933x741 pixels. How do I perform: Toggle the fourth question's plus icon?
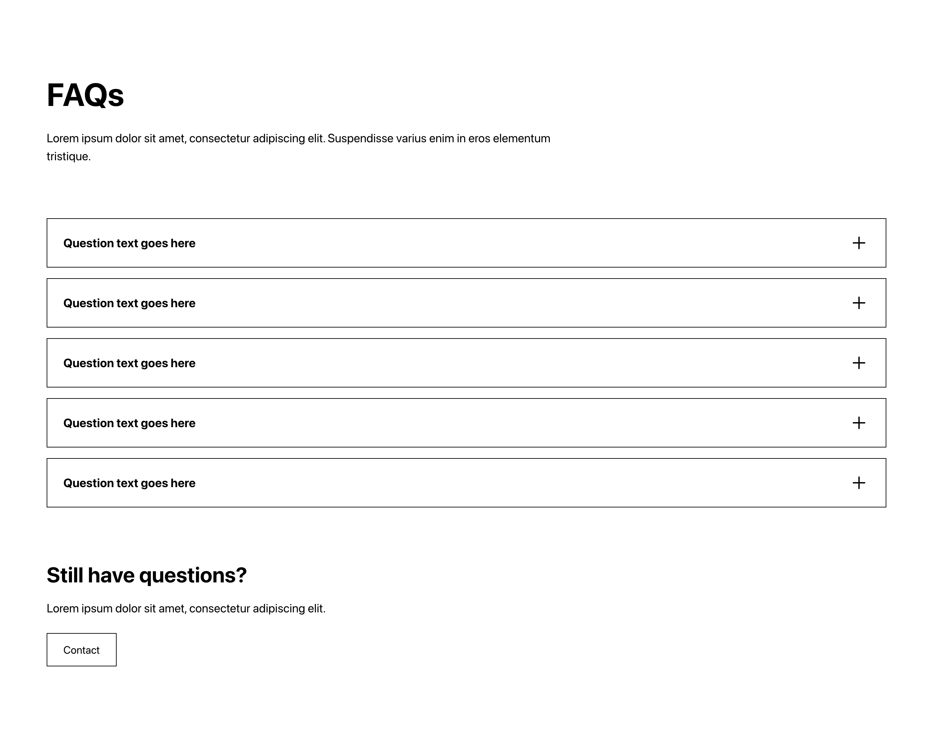click(x=859, y=423)
